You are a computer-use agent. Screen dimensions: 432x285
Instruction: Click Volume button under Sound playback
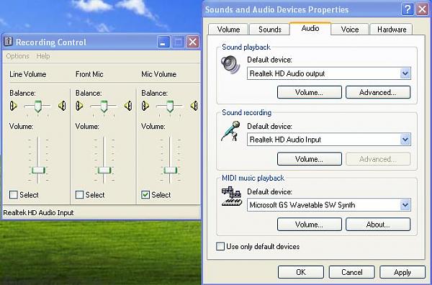[310, 92]
